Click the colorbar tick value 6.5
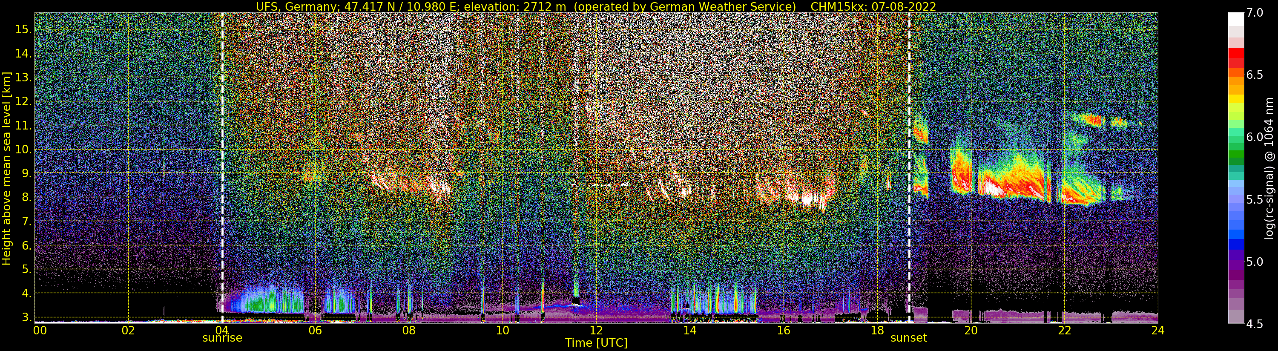The width and height of the screenshot is (1278, 351). pyautogui.click(x=1255, y=75)
